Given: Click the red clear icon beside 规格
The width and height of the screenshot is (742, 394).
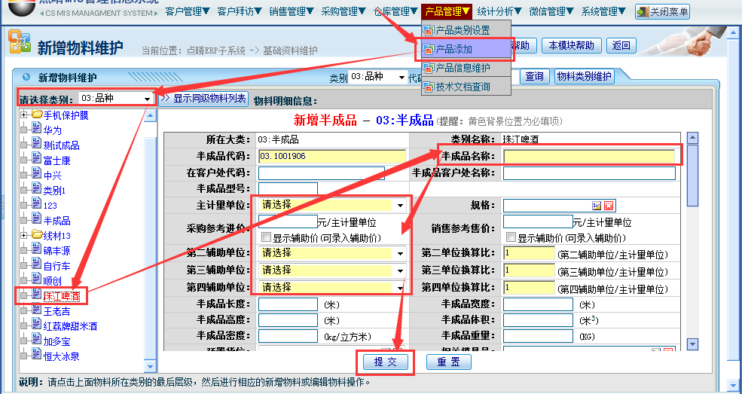Looking at the screenshot, I should tap(609, 206).
